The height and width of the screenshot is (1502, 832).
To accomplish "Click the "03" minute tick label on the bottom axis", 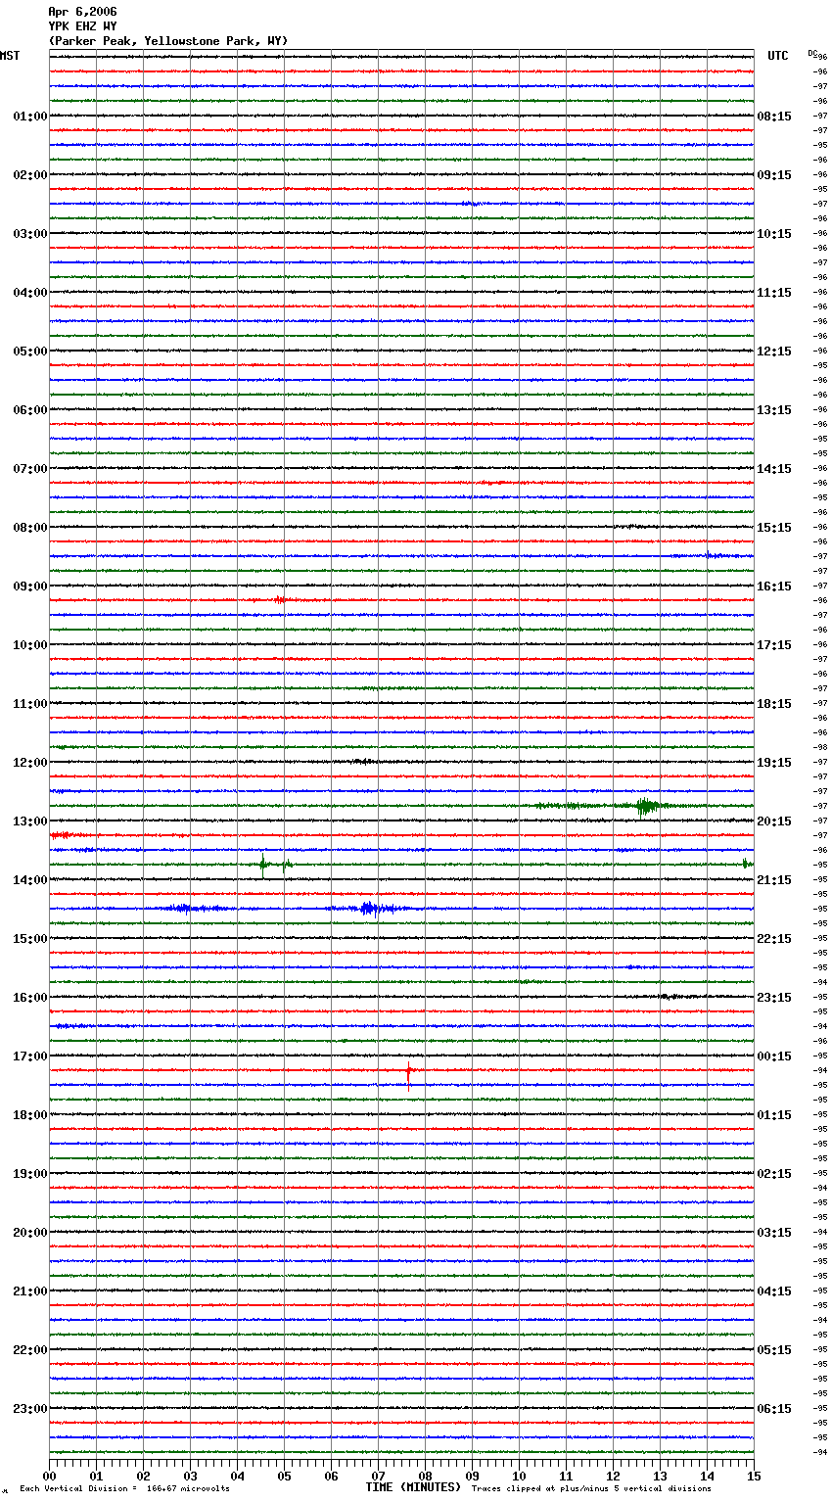I will click(190, 1476).
